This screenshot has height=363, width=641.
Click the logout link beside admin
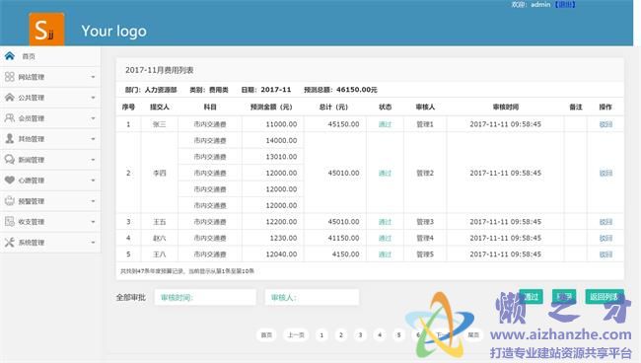[x=564, y=5]
